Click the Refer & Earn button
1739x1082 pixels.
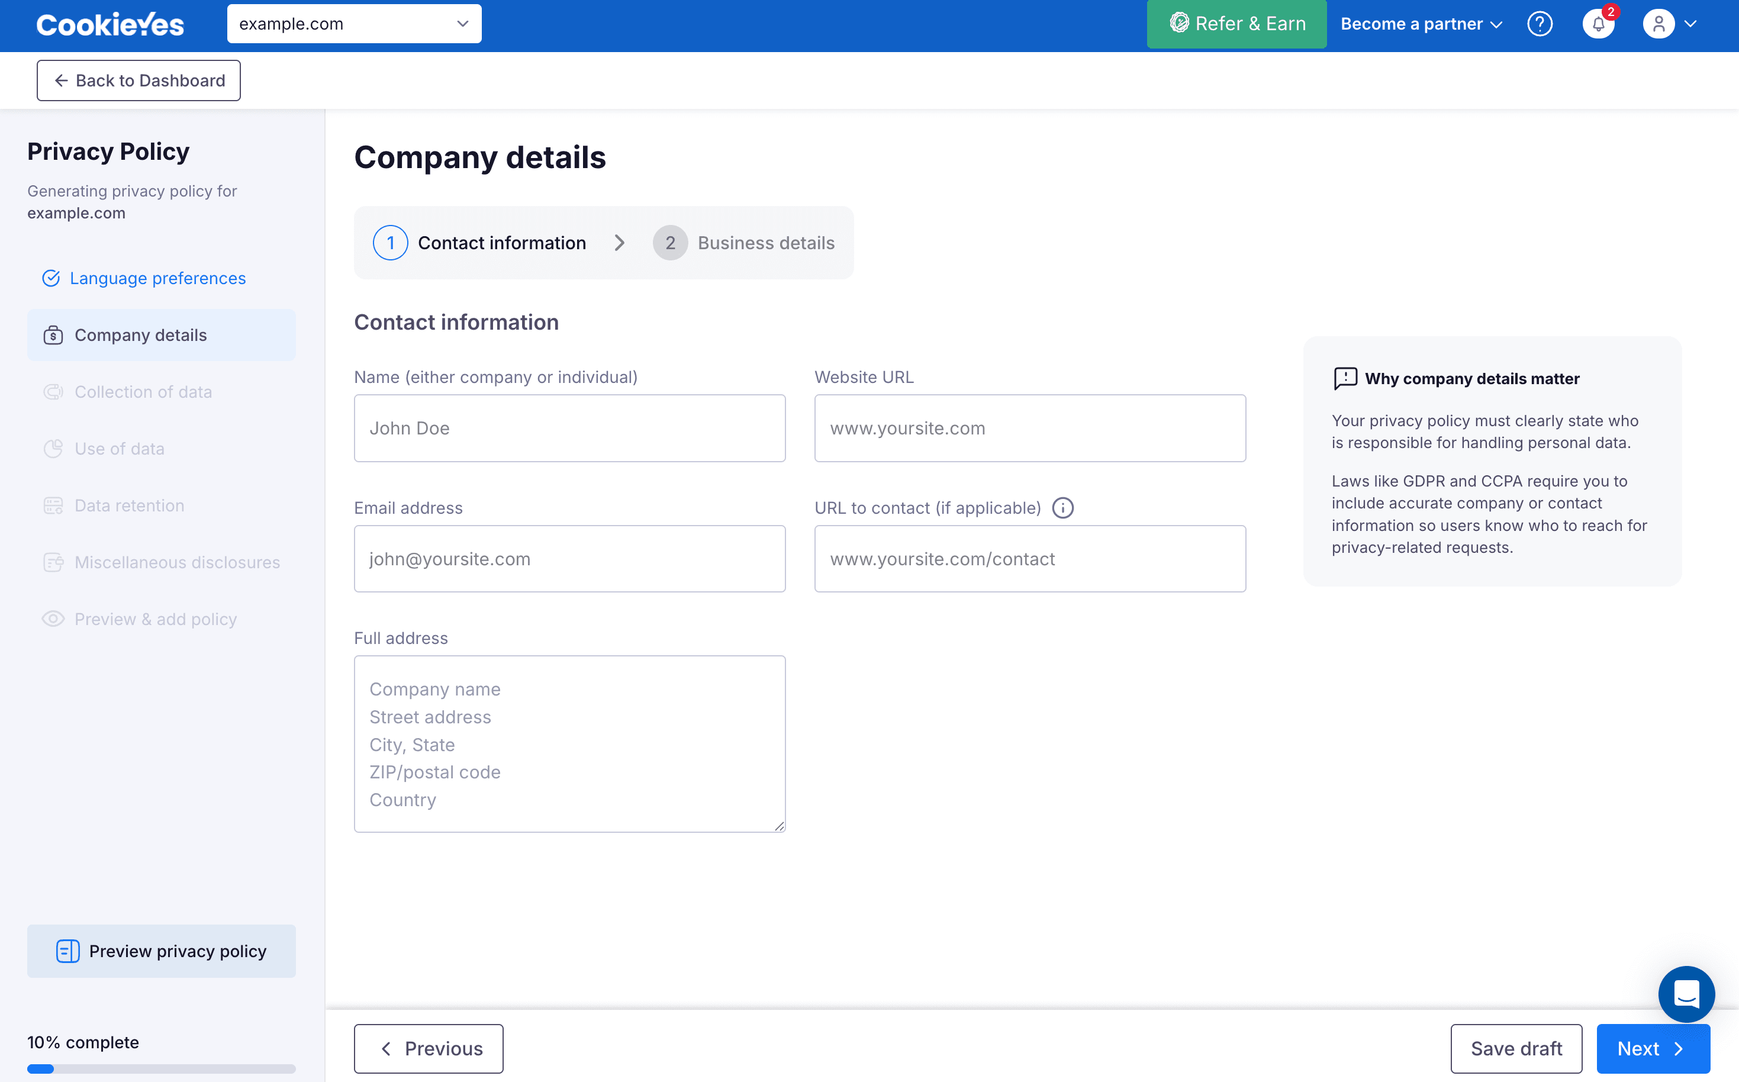(1236, 24)
